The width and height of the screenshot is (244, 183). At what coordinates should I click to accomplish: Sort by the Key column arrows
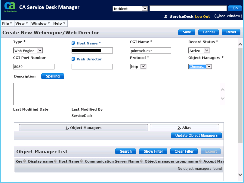(25, 161)
